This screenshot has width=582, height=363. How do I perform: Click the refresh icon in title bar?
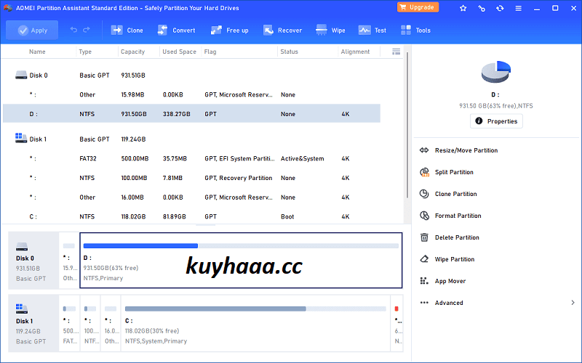tap(500, 8)
